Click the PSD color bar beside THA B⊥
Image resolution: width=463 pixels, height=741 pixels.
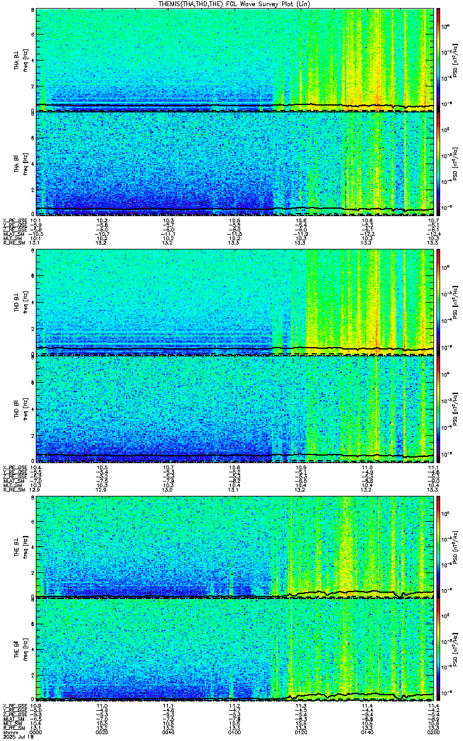click(x=438, y=60)
